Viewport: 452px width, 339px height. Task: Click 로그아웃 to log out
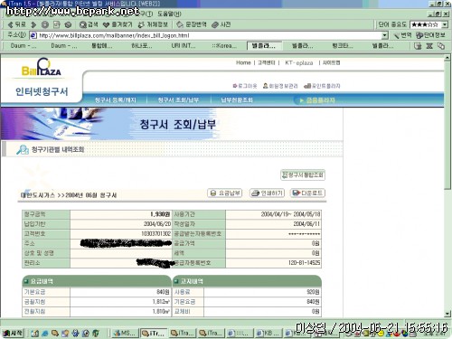click(245, 86)
